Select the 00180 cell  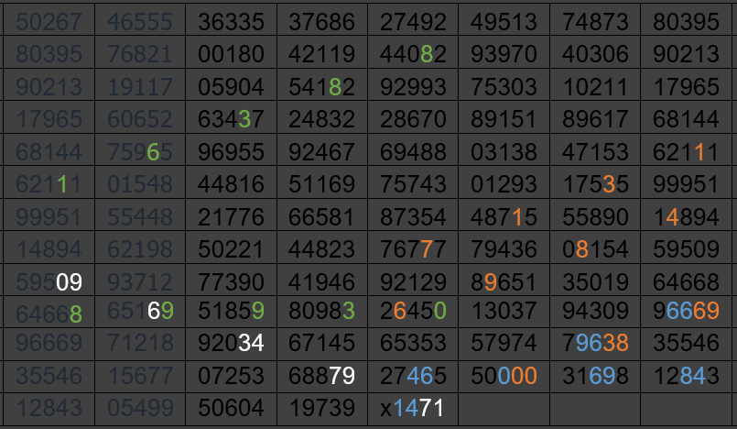tap(231, 54)
